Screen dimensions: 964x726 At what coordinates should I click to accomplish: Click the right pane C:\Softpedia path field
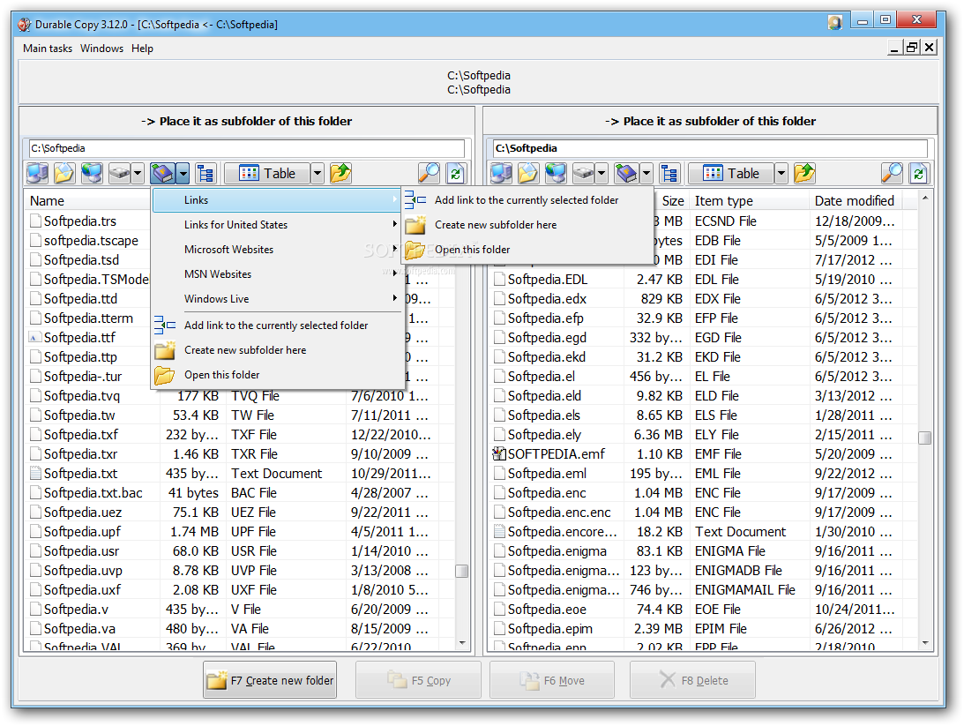tap(710, 148)
